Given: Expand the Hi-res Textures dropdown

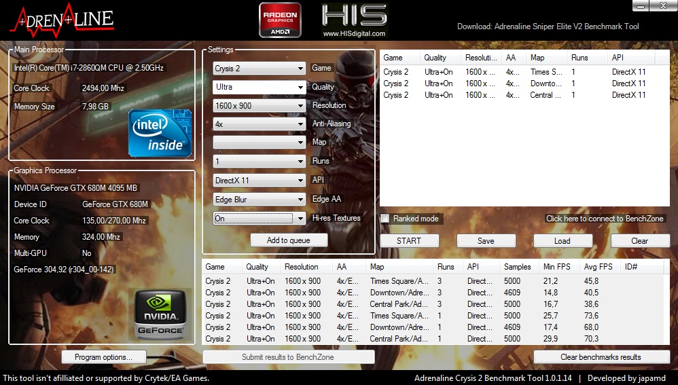Looking at the screenshot, I should 259,218.
